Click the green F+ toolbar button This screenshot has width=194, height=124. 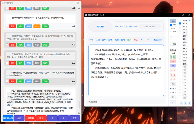(x=148, y=40)
